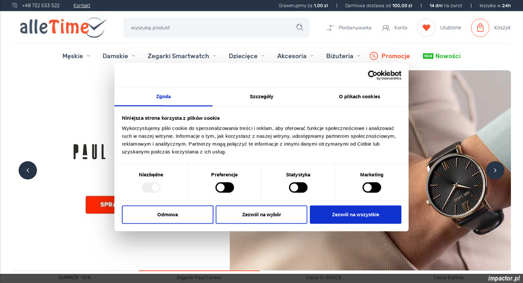The height and width of the screenshot is (283, 523).
Task: Click the Ulubione link text
Action: coord(450,28)
